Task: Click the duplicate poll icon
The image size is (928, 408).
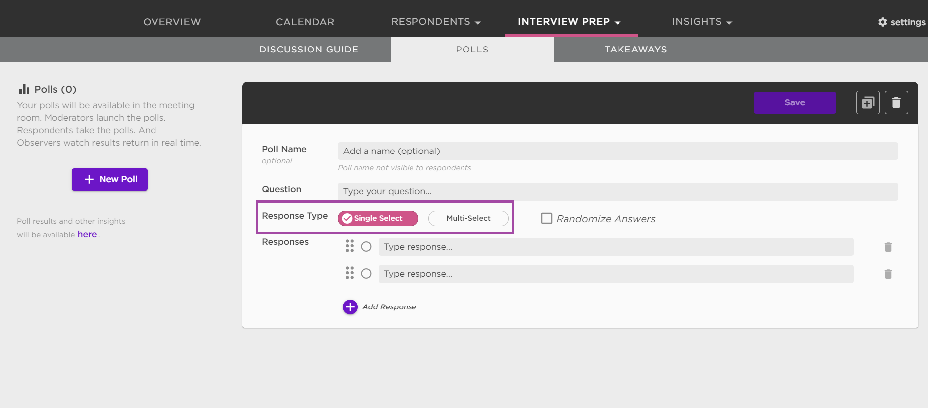Action: (x=868, y=102)
